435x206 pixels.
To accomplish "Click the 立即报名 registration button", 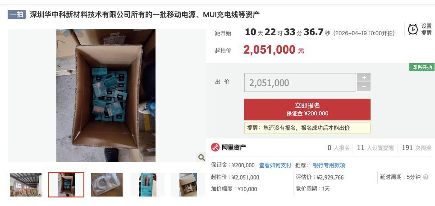I will (307, 109).
